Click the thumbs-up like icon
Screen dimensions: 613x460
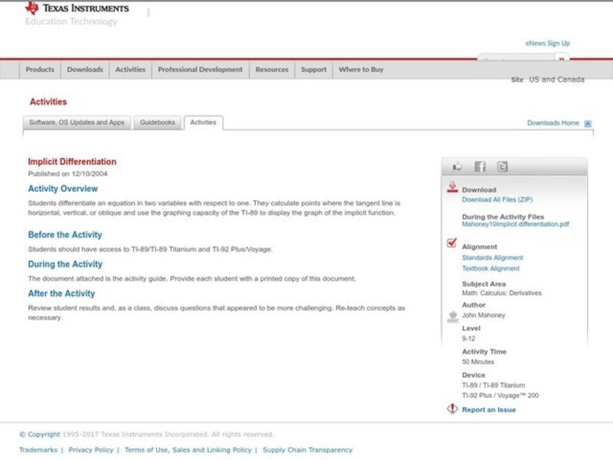coord(457,166)
